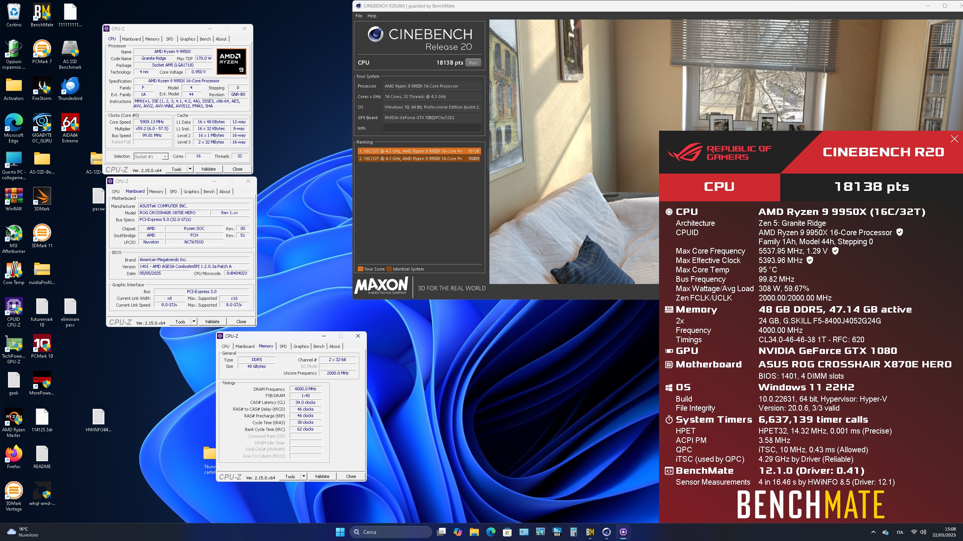Expand the Tools arrow in the top CPU-Z window
The image size is (963, 541).
tap(190, 169)
